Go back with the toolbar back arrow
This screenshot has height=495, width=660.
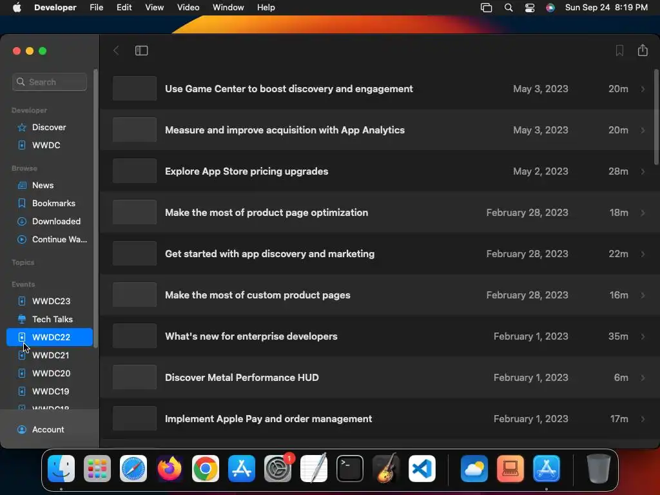(x=116, y=50)
